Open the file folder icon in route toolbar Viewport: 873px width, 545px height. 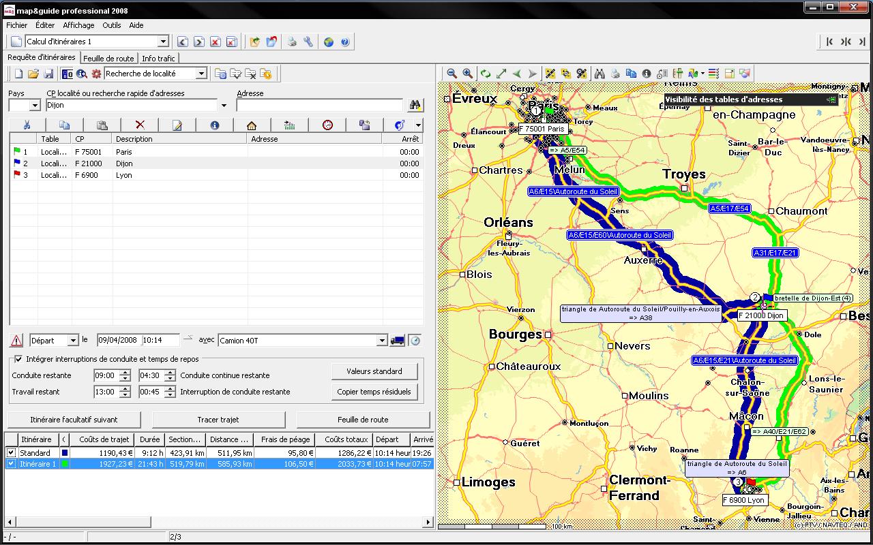coord(33,74)
